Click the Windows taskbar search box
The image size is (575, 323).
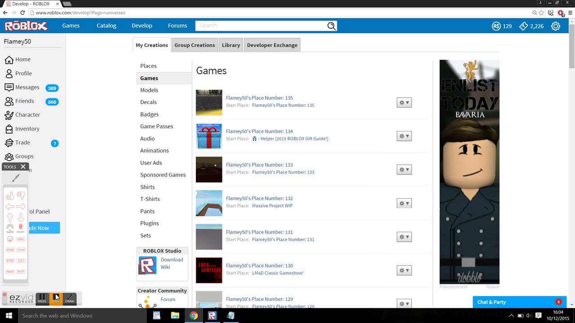(x=82, y=315)
